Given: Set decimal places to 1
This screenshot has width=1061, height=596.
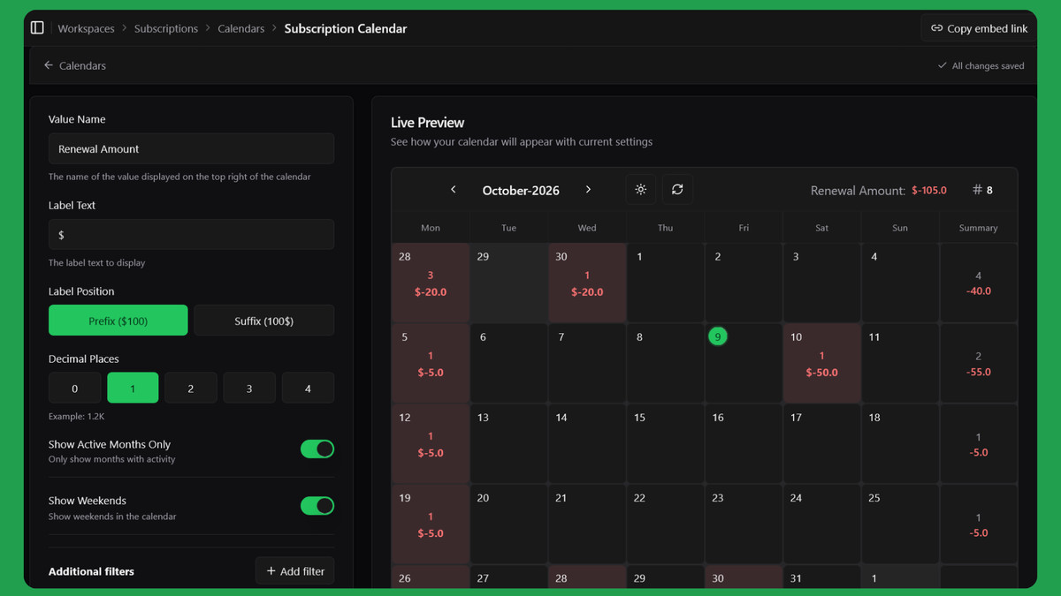Looking at the screenshot, I should 133,388.
